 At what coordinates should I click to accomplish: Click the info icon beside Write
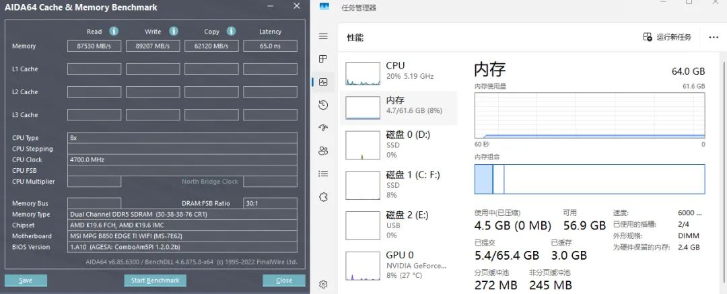pyautogui.click(x=173, y=31)
